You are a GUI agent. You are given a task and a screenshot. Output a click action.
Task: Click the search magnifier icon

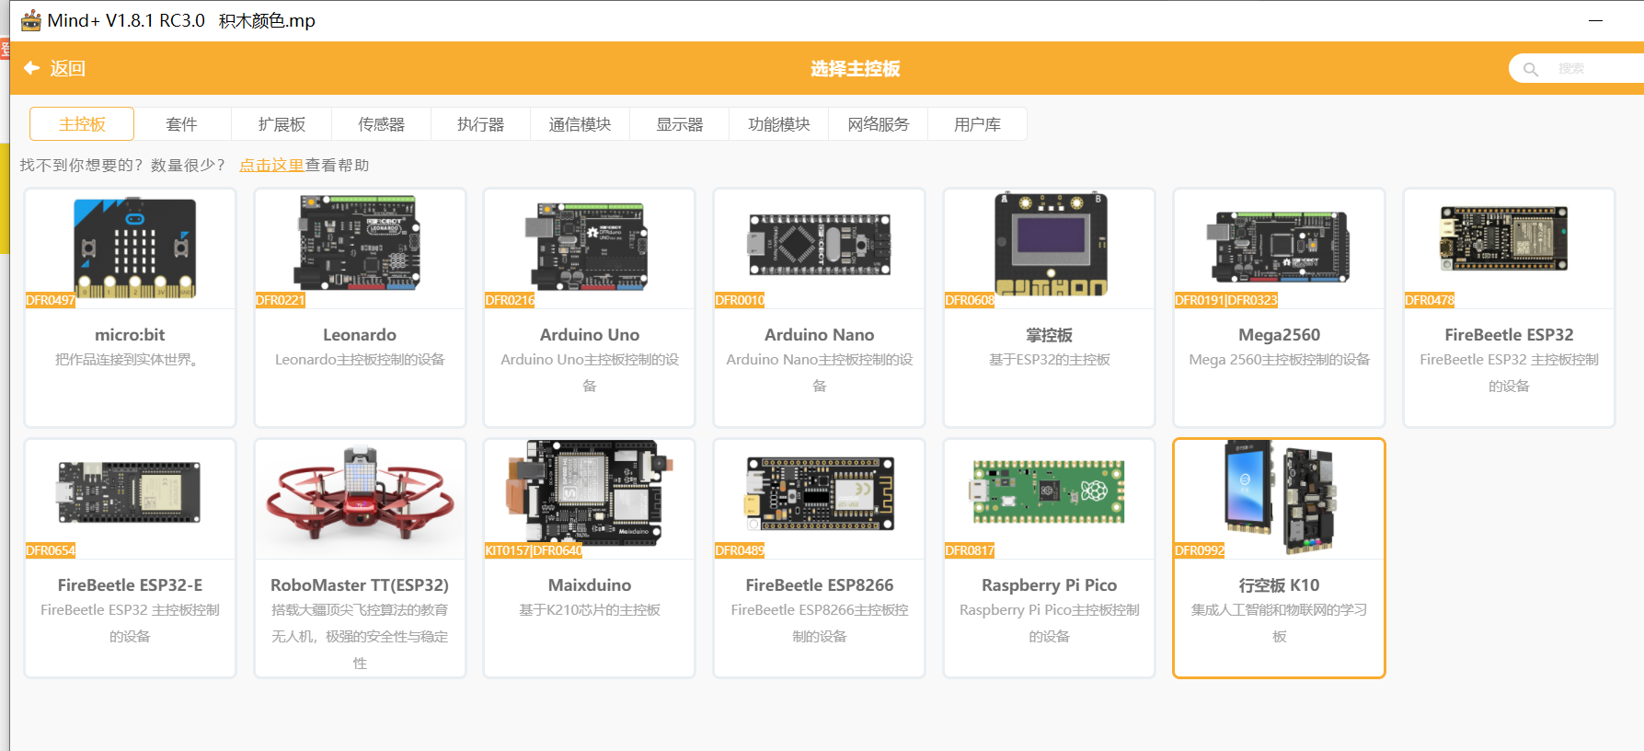[x=1531, y=69]
